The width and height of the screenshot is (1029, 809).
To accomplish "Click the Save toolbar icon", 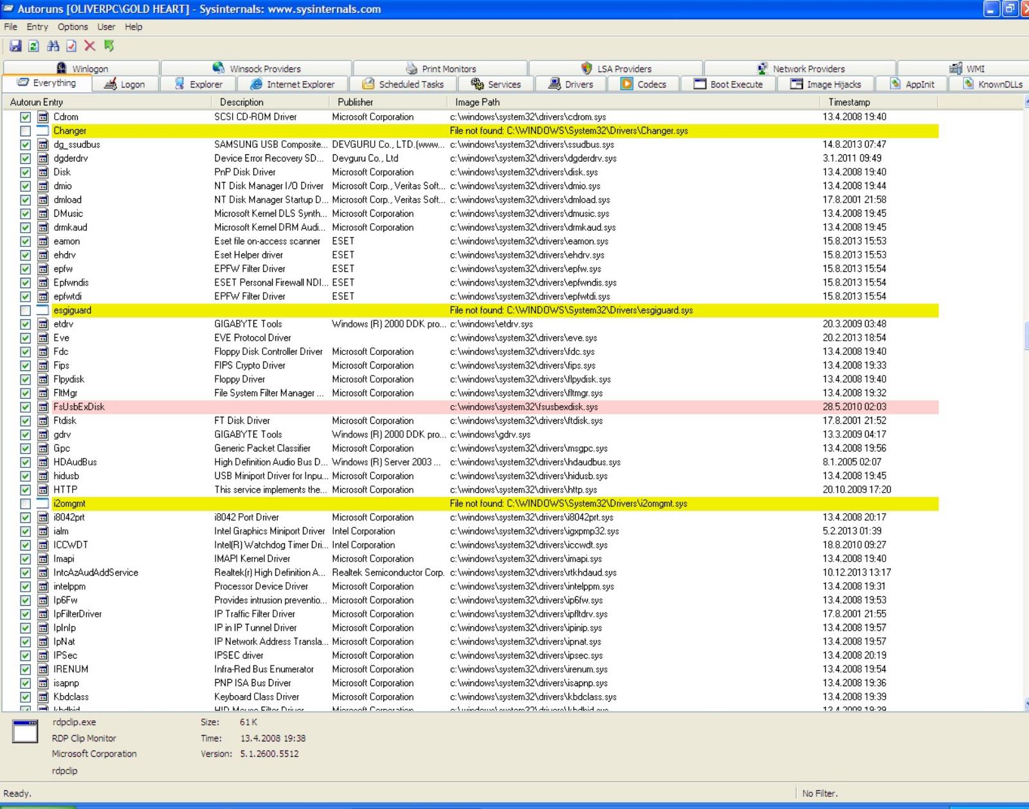I will click(15, 46).
